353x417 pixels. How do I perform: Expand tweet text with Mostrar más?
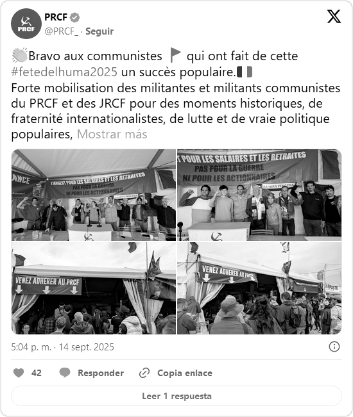tap(112, 135)
